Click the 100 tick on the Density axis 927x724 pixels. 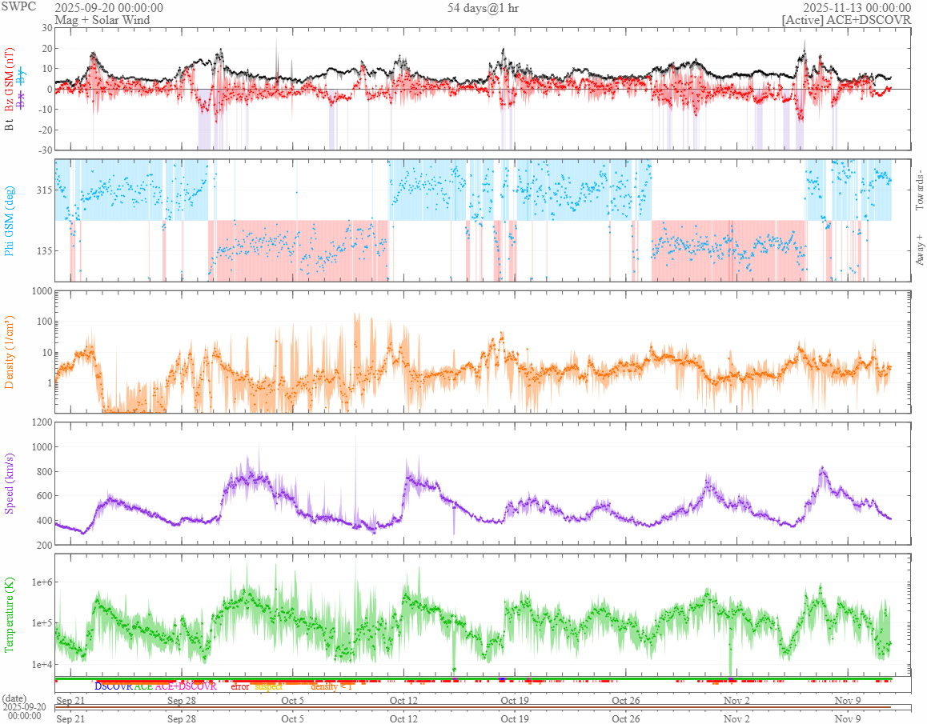44,322
